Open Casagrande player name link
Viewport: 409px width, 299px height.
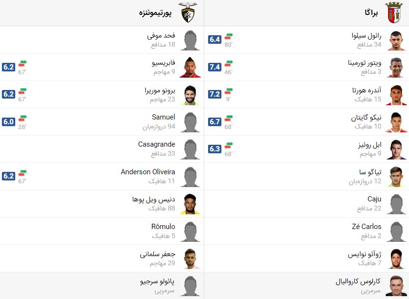157,144
